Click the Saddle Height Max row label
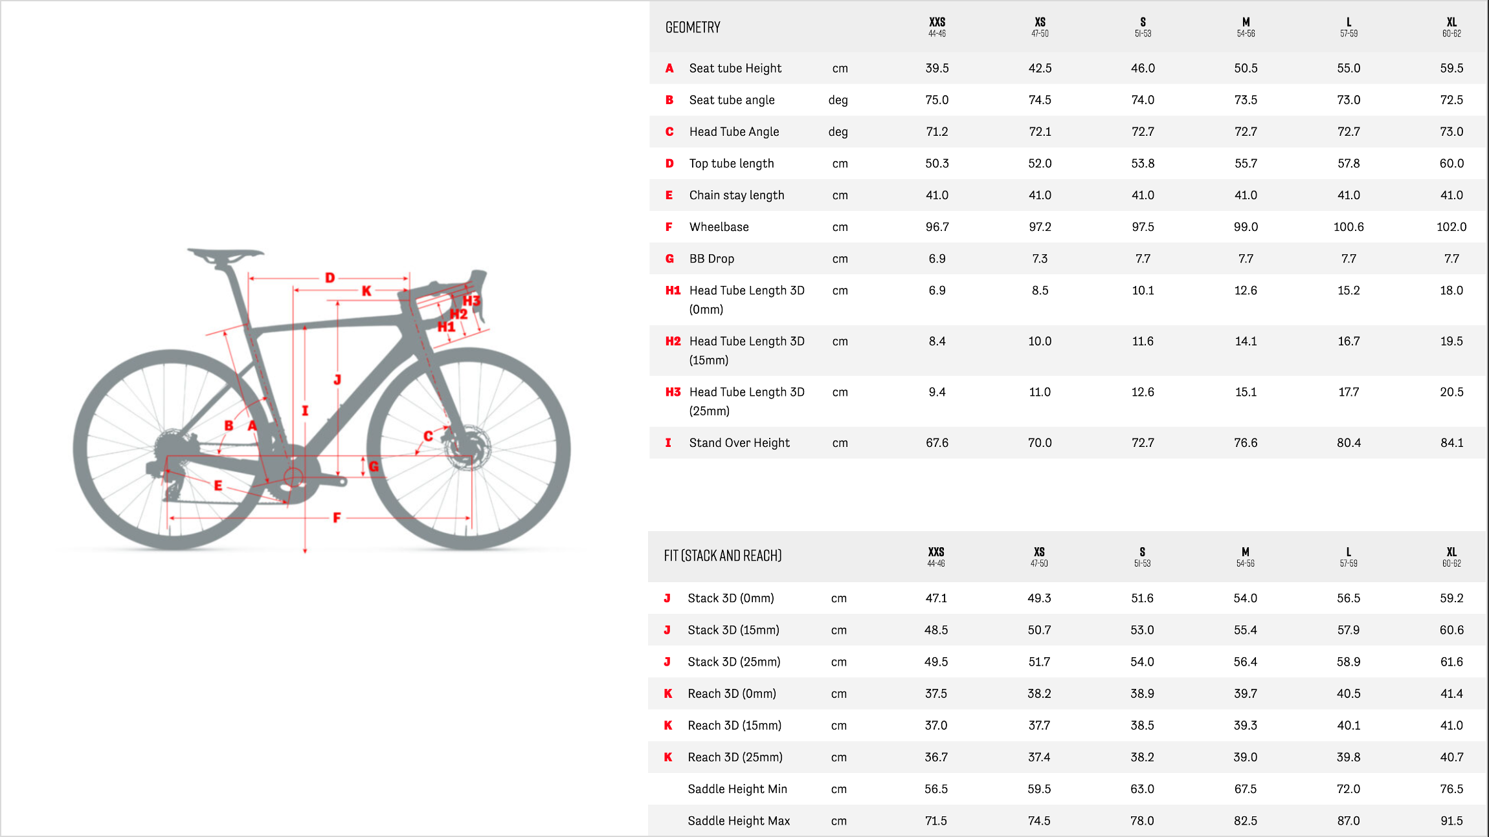Screen dimensions: 1489x837 click(739, 821)
